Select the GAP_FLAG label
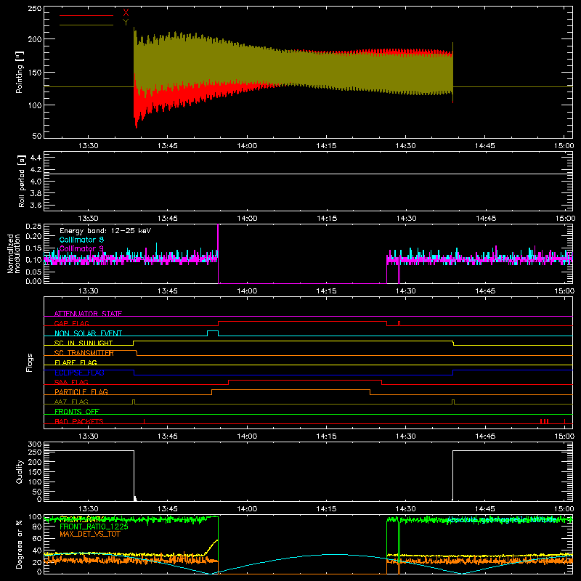 [x=71, y=323]
